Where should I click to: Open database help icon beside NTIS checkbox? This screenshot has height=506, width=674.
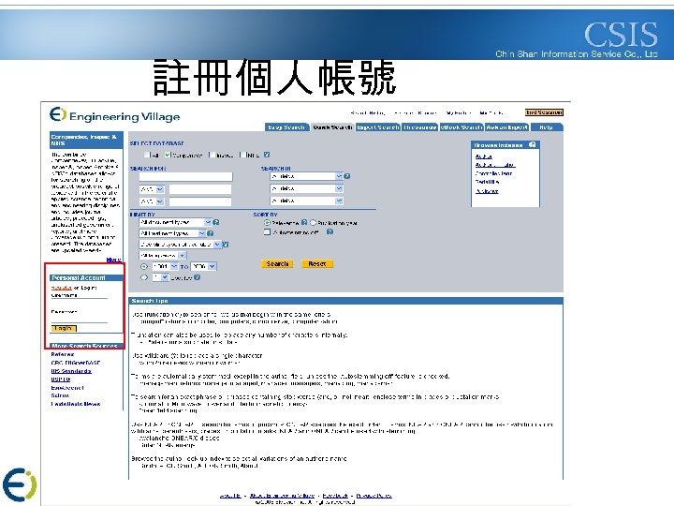[267, 155]
